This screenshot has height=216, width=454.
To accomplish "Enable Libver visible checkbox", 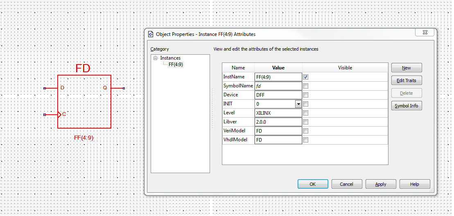I will pos(305,122).
